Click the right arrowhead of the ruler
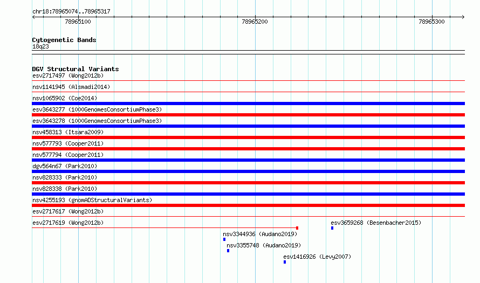This screenshot has width=480, height=283. (463, 17)
